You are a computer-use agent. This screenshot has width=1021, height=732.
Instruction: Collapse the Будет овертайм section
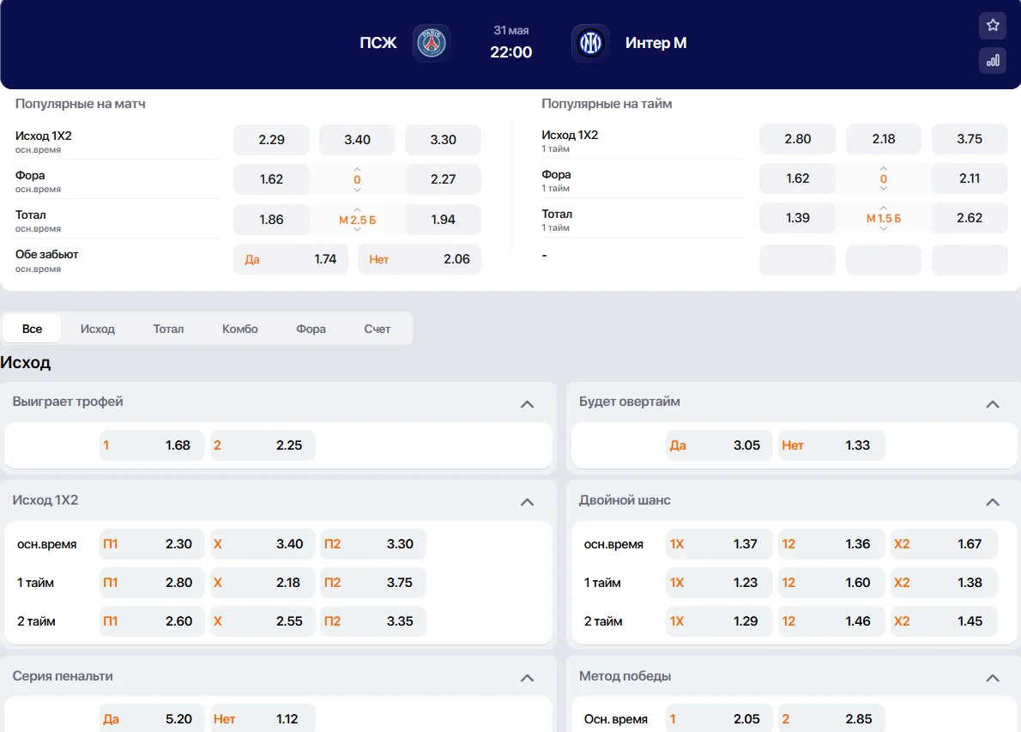pyautogui.click(x=993, y=404)
